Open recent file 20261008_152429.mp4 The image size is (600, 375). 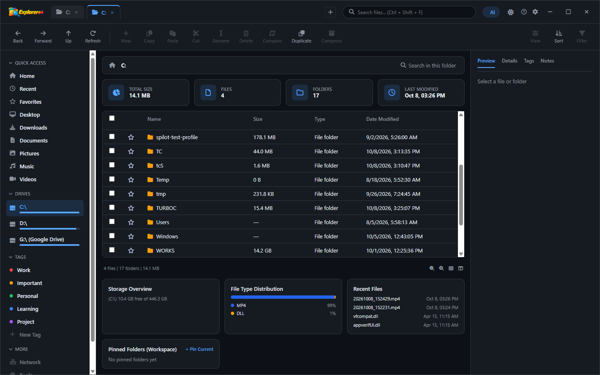pos(376,299)
